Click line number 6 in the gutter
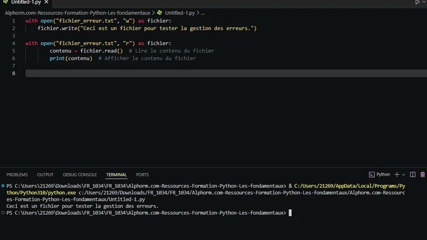427x240 pixels. (x=14, y=58)
